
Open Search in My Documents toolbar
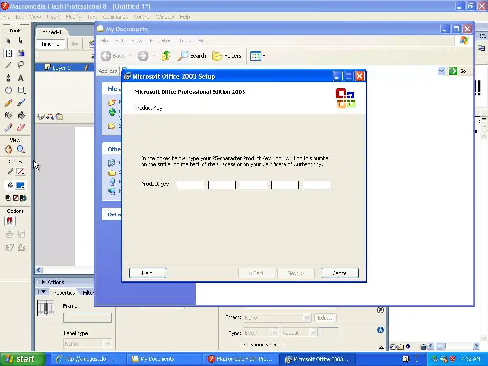[x=192, y=56]
